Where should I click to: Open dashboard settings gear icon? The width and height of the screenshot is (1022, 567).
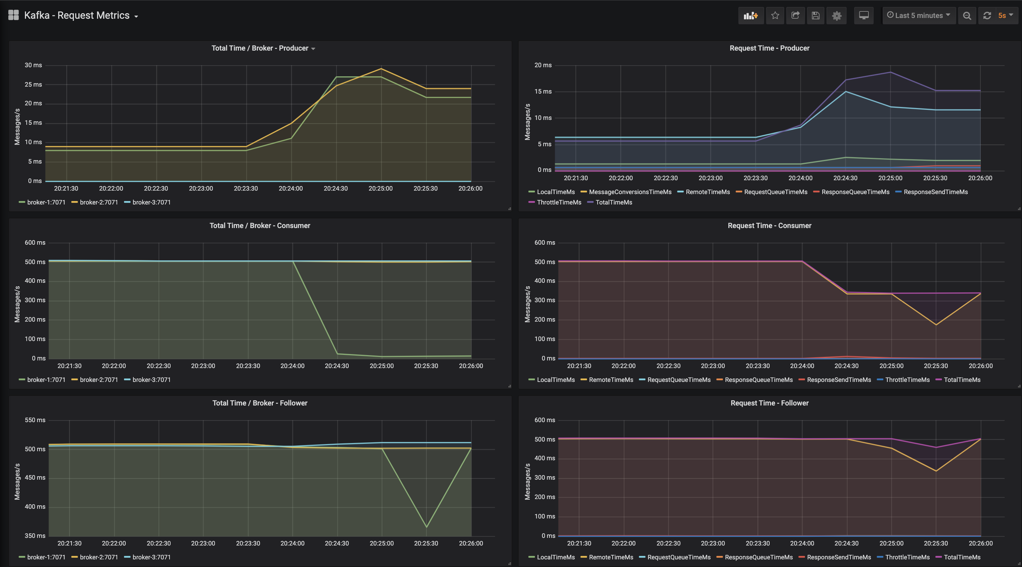837,16
